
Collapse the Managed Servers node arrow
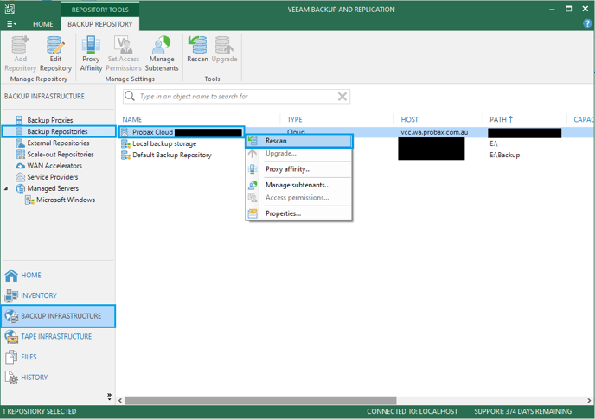(x=6, y=188)
